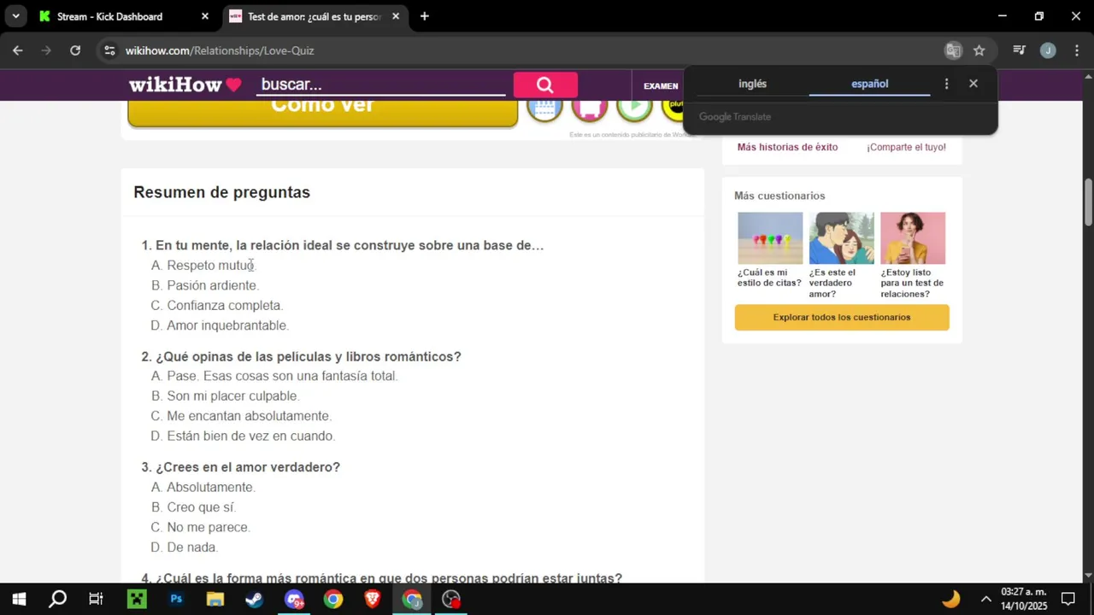1094x615 pixels.
Task: Click the address bar URL
Action: [220, 50]
